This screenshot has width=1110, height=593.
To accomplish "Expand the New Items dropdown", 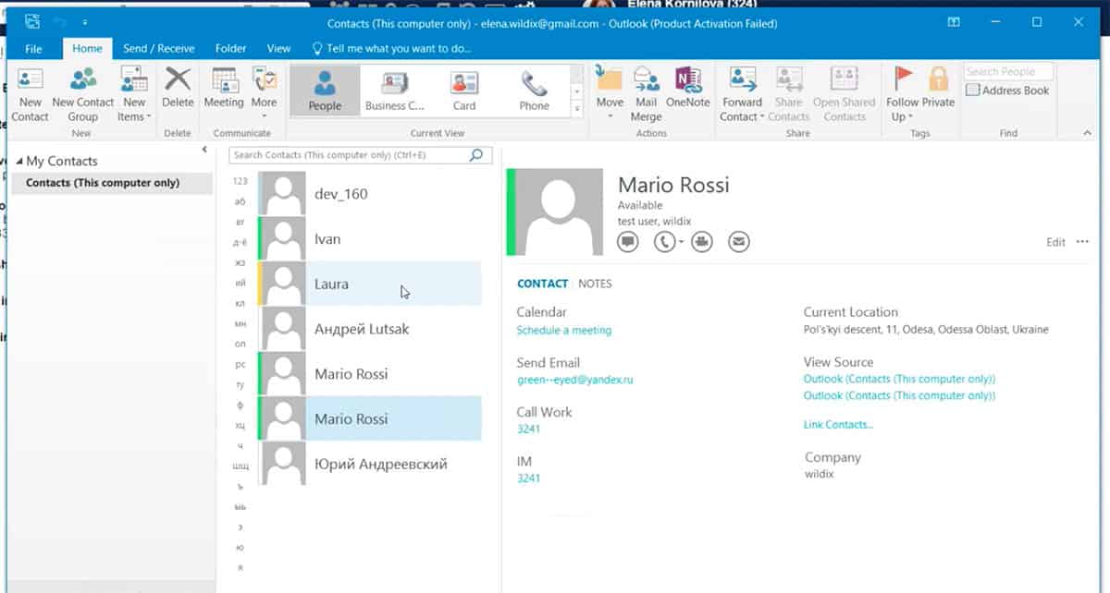I will [134, 109].
